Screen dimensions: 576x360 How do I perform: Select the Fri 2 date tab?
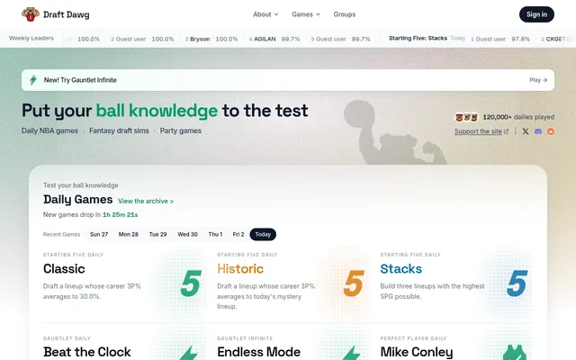(x=238, y=234)
